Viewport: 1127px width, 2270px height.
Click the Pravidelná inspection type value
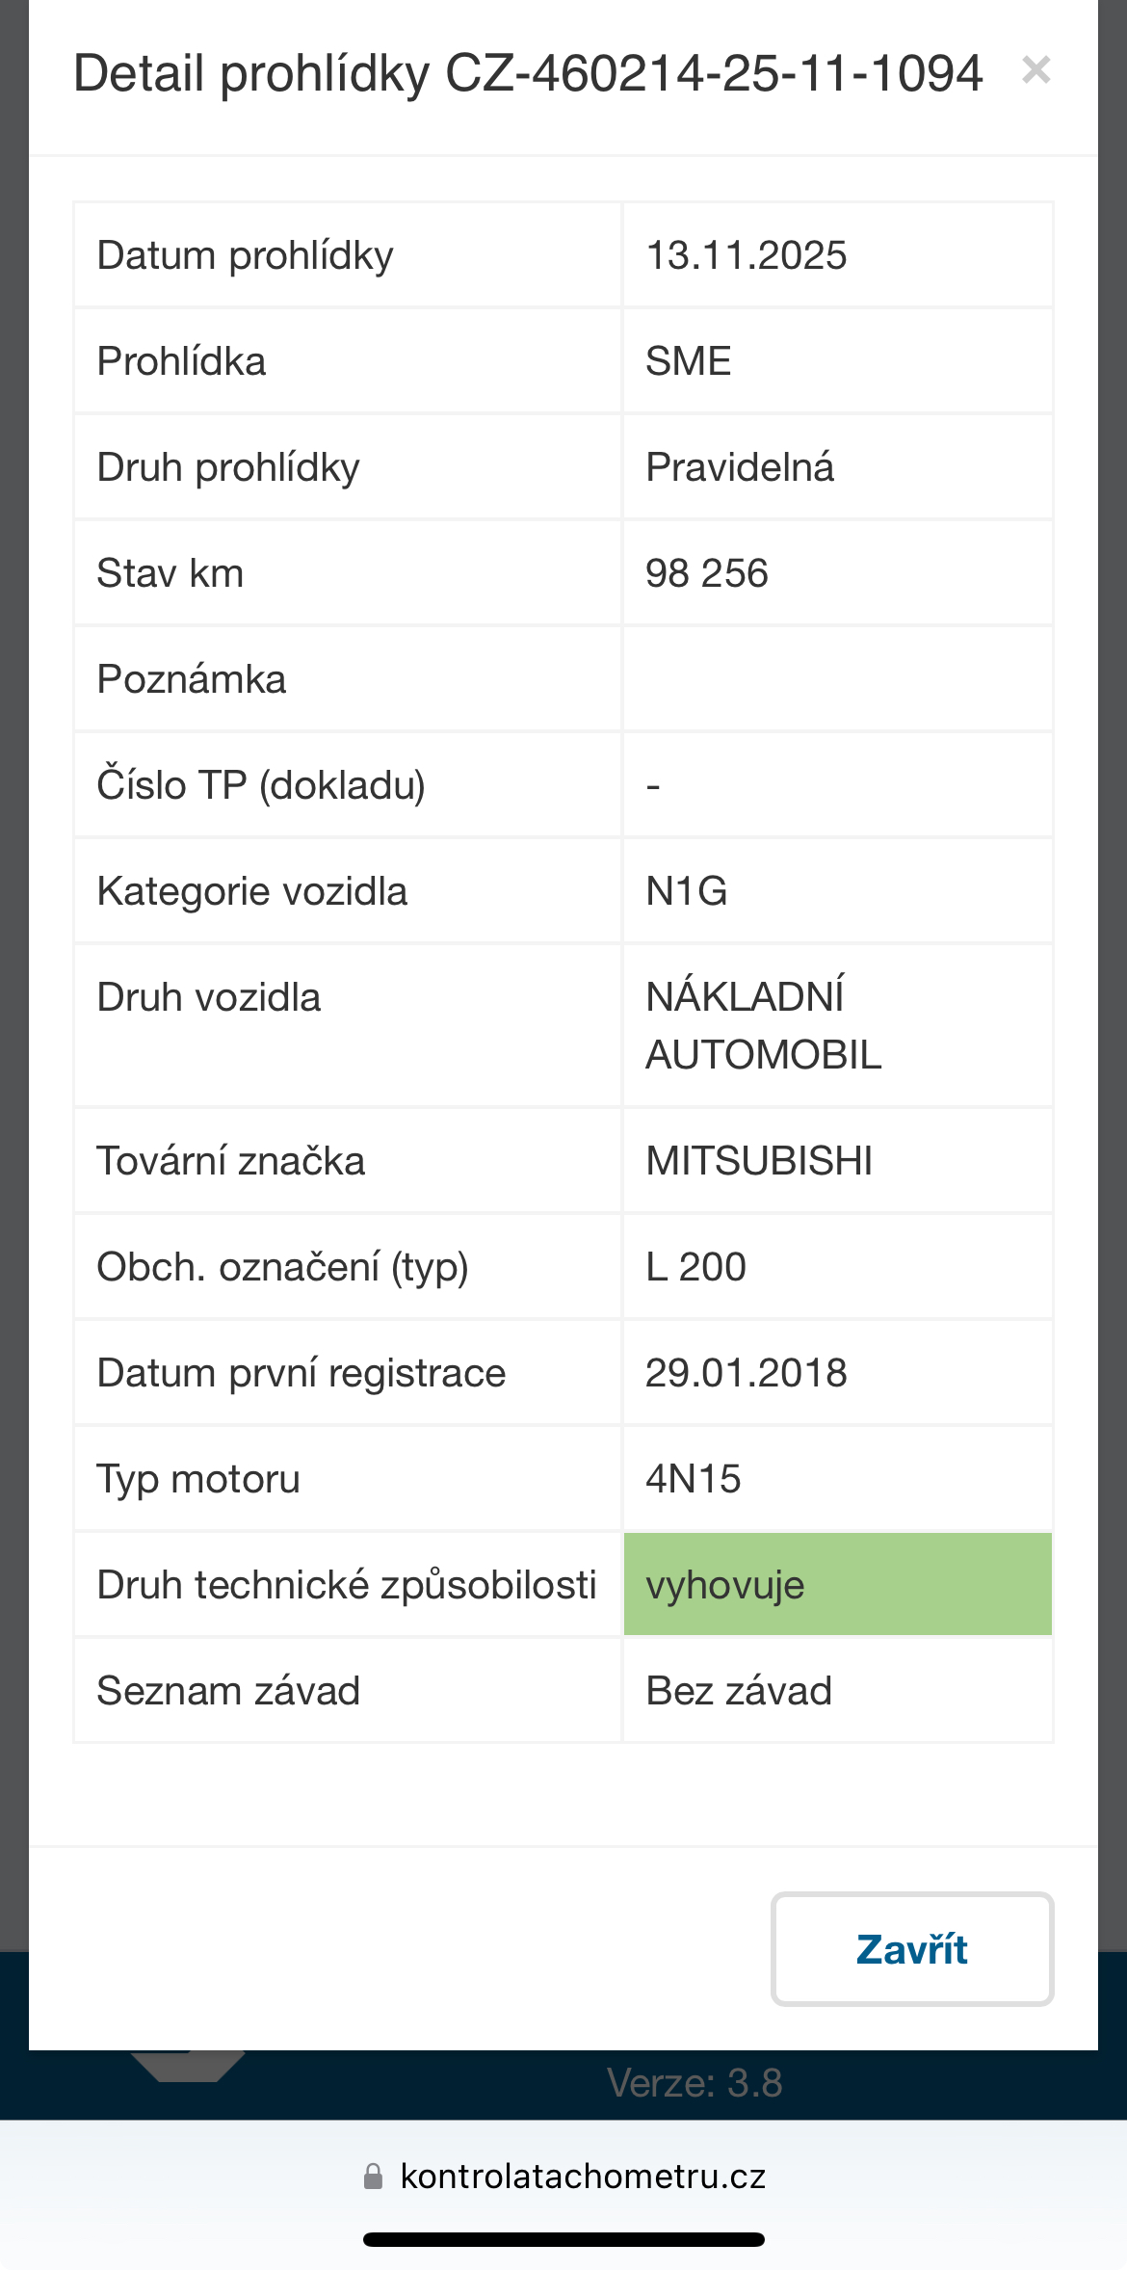[740, 467]
